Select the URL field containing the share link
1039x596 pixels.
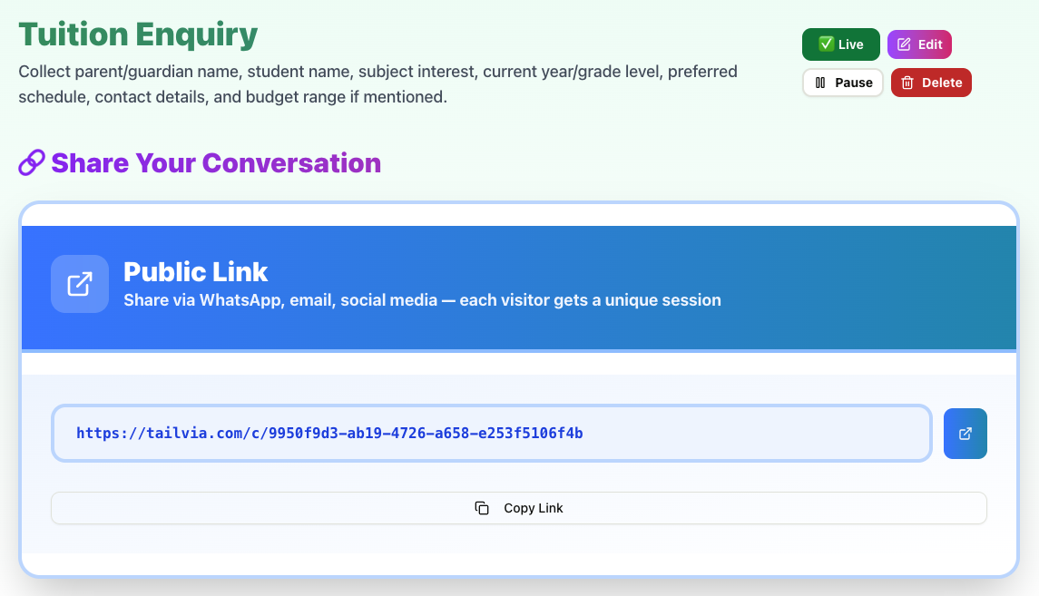492,433
